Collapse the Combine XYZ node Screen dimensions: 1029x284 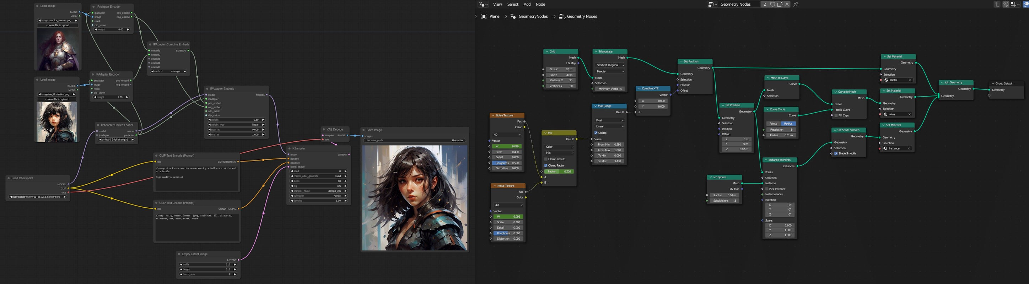pos(639,88)
